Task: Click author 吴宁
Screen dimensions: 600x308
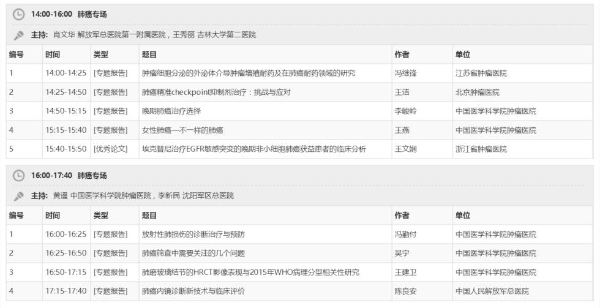Action: point(402,253)
